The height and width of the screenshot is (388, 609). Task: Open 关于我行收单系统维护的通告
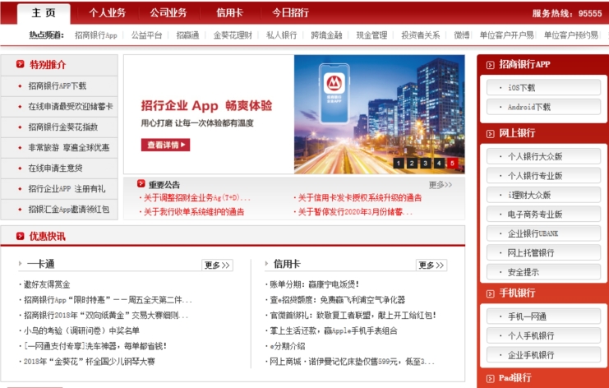click(192, 212)
